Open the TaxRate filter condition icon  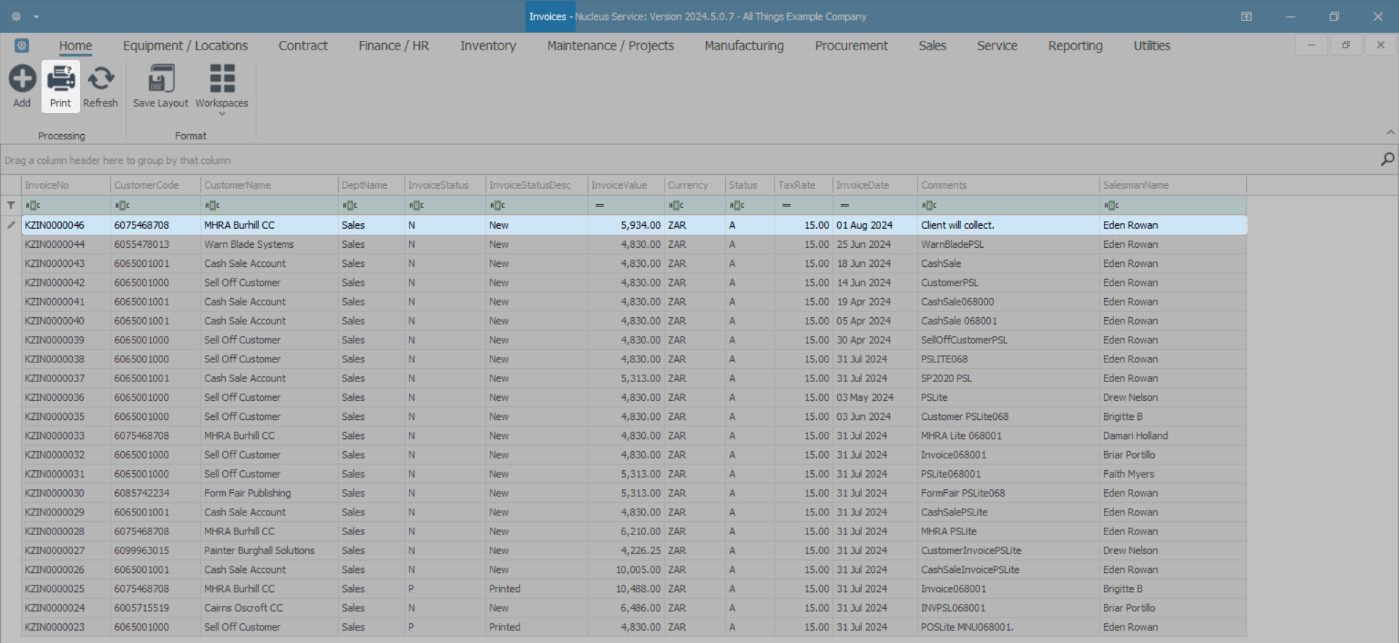click(785, 206)
